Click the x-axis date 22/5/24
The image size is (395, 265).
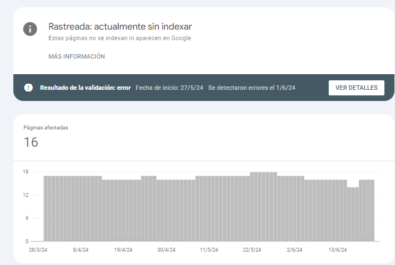[x=252, y=250]
